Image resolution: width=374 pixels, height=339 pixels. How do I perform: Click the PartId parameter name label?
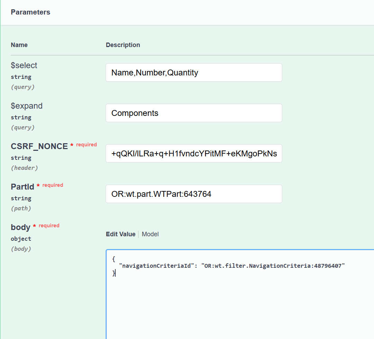(22, 186)
